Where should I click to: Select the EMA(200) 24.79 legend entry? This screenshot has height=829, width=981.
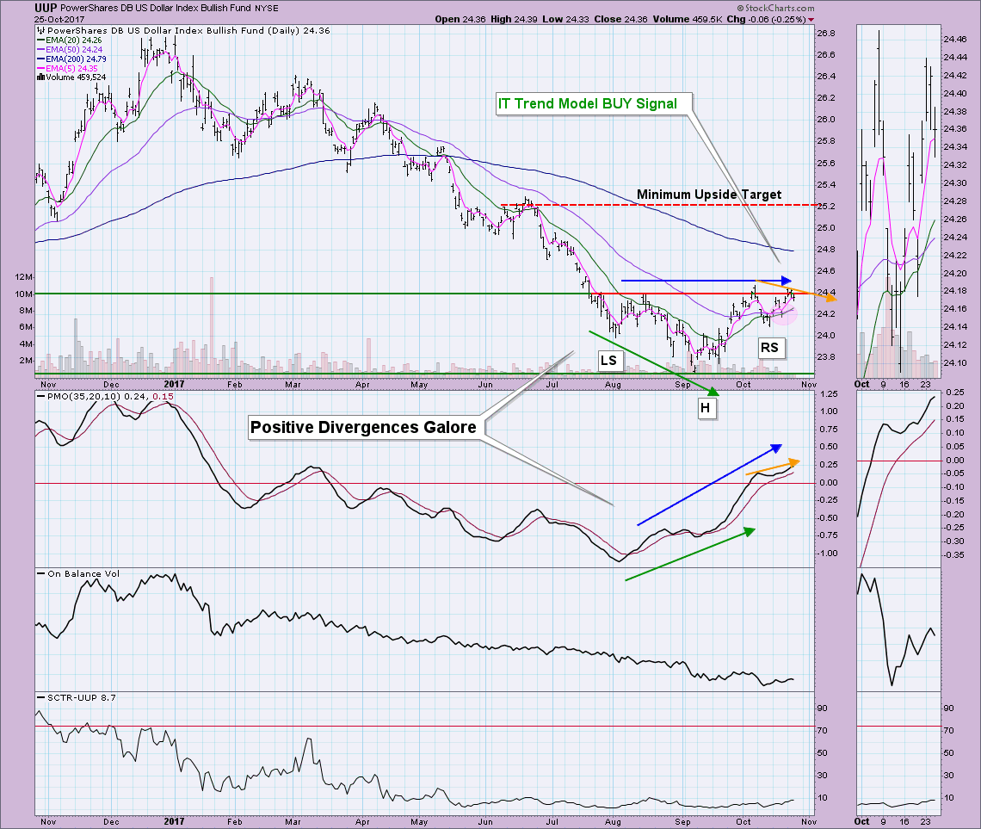[72, 59]
